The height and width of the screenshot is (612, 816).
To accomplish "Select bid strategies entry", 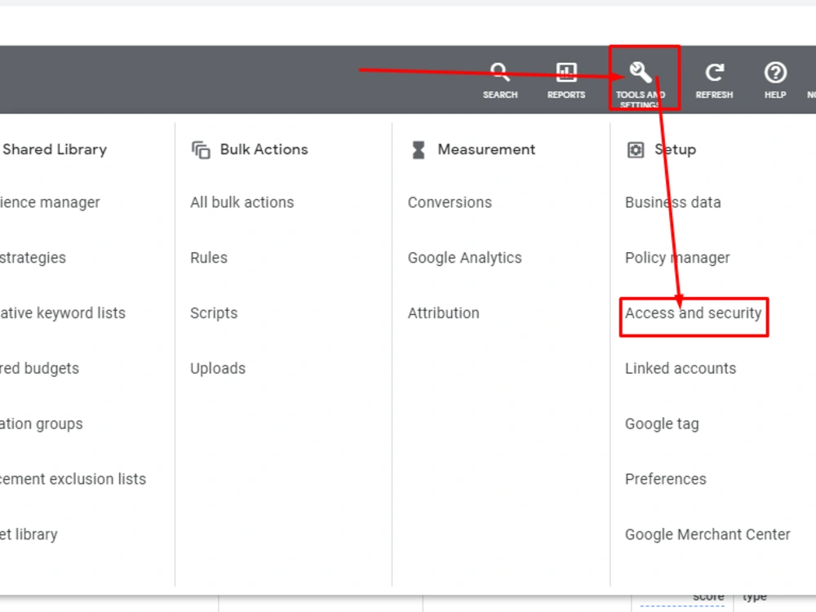I will tap(33, 258).
